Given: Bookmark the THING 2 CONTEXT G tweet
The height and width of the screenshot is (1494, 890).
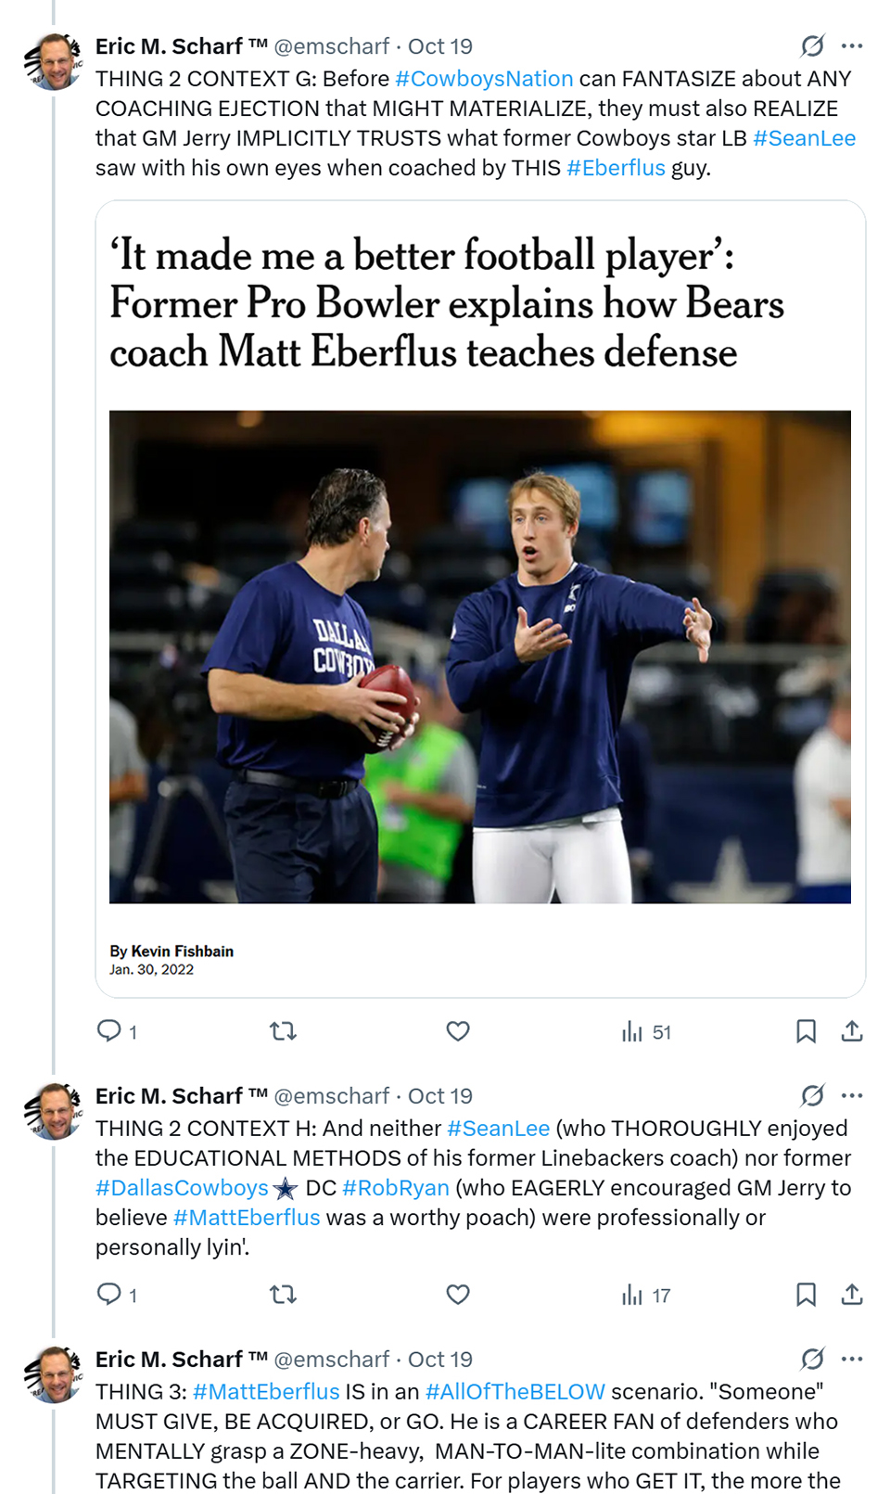Looking at the screenshot, I should tap(806, 1030).
